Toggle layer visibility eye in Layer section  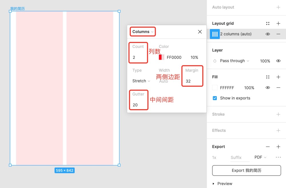point(278,61)
